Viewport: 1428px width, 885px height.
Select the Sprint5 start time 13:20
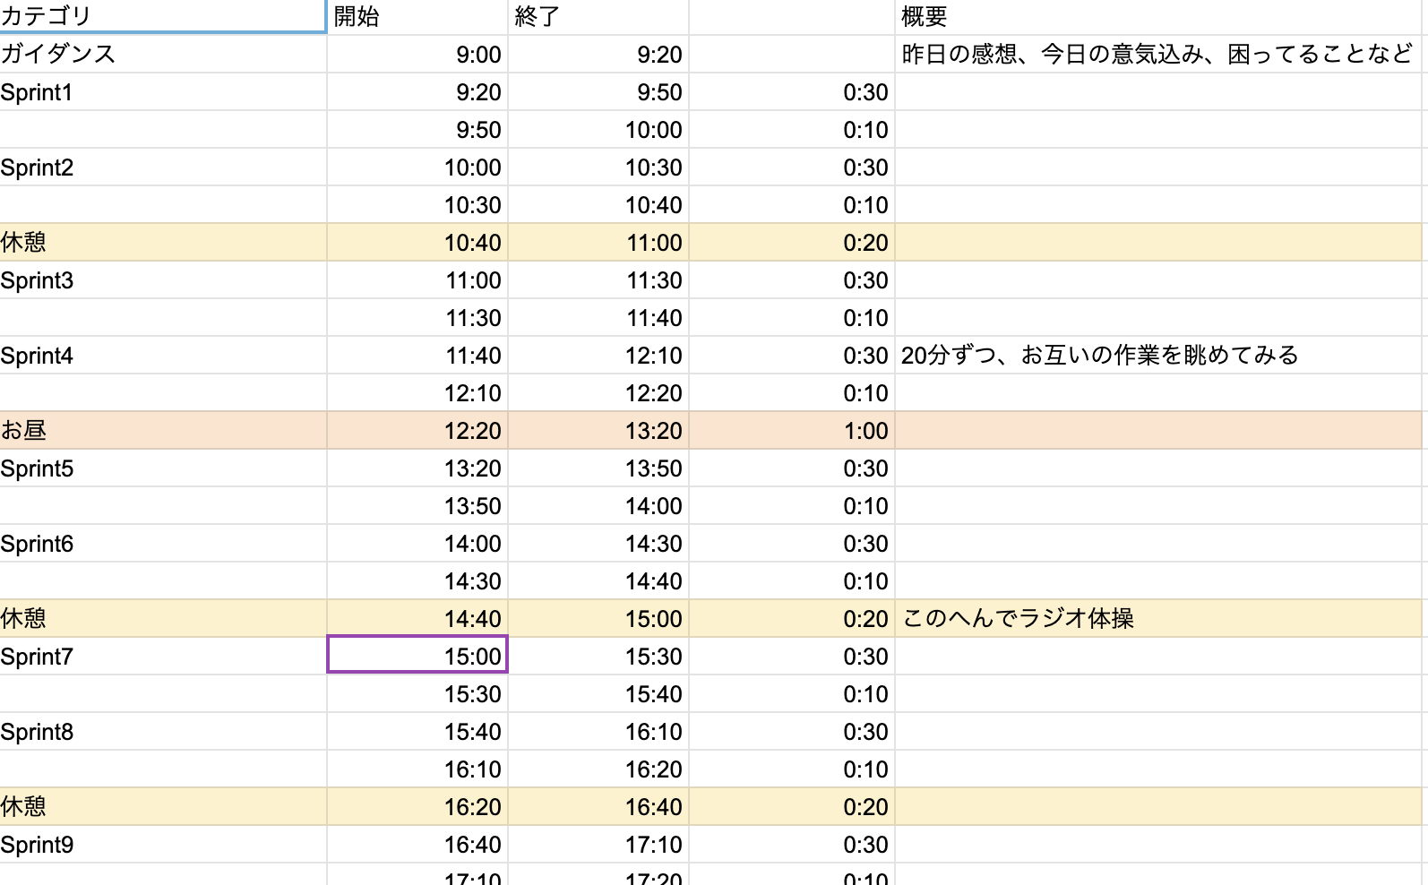pyautogui.click(x=417, y=468)
